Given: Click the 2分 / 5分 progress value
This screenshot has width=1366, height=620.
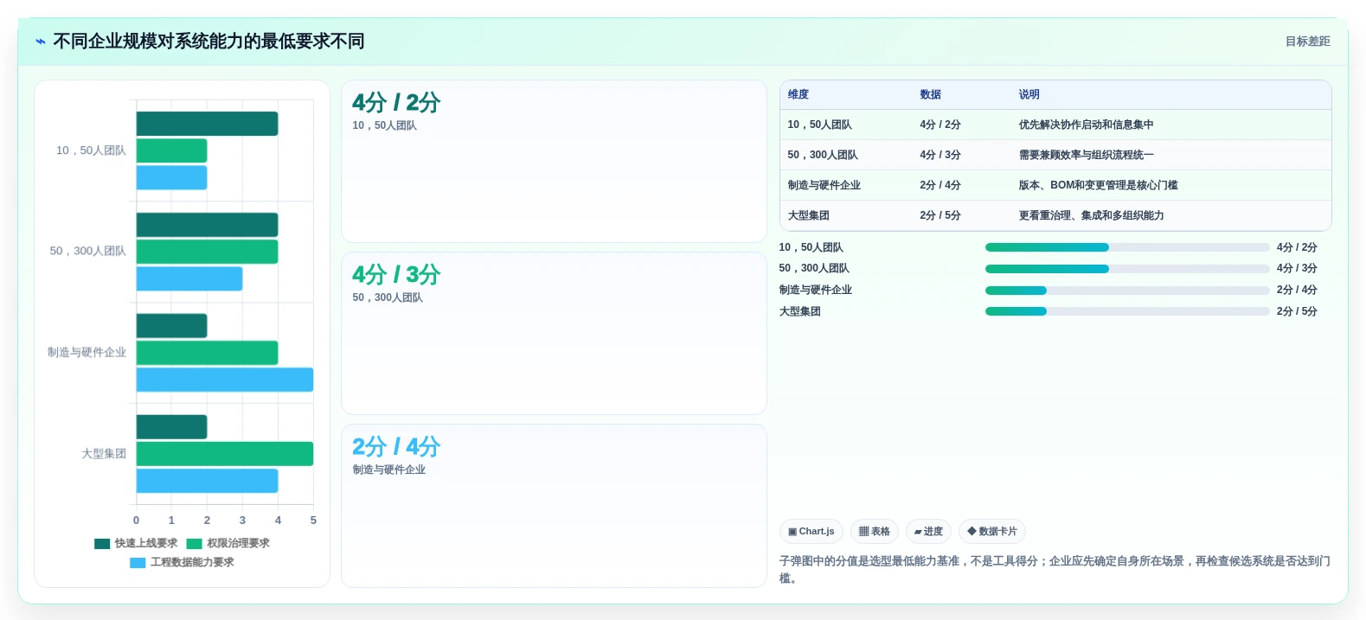Looking at the screenshot, I should pos(1297,311).
